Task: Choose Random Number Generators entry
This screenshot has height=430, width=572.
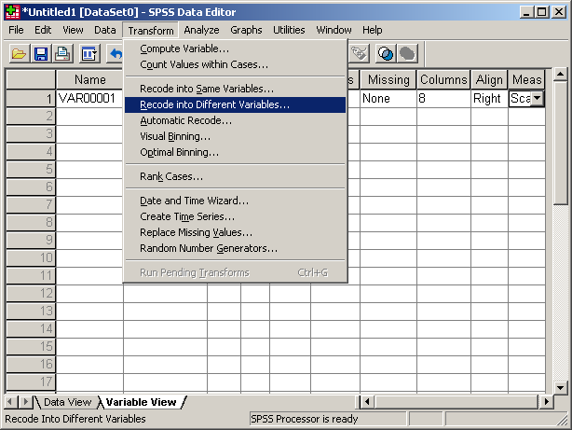Action: 236,248
